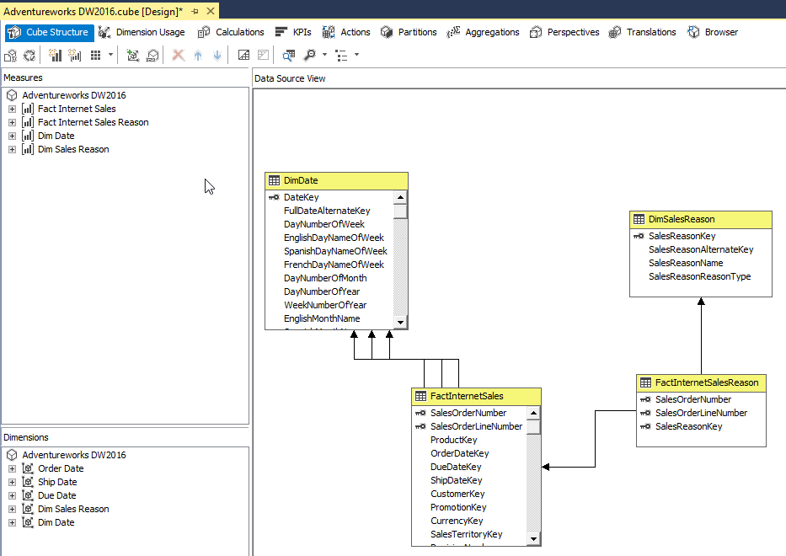Go to the KPIs tab

point(293,33)
